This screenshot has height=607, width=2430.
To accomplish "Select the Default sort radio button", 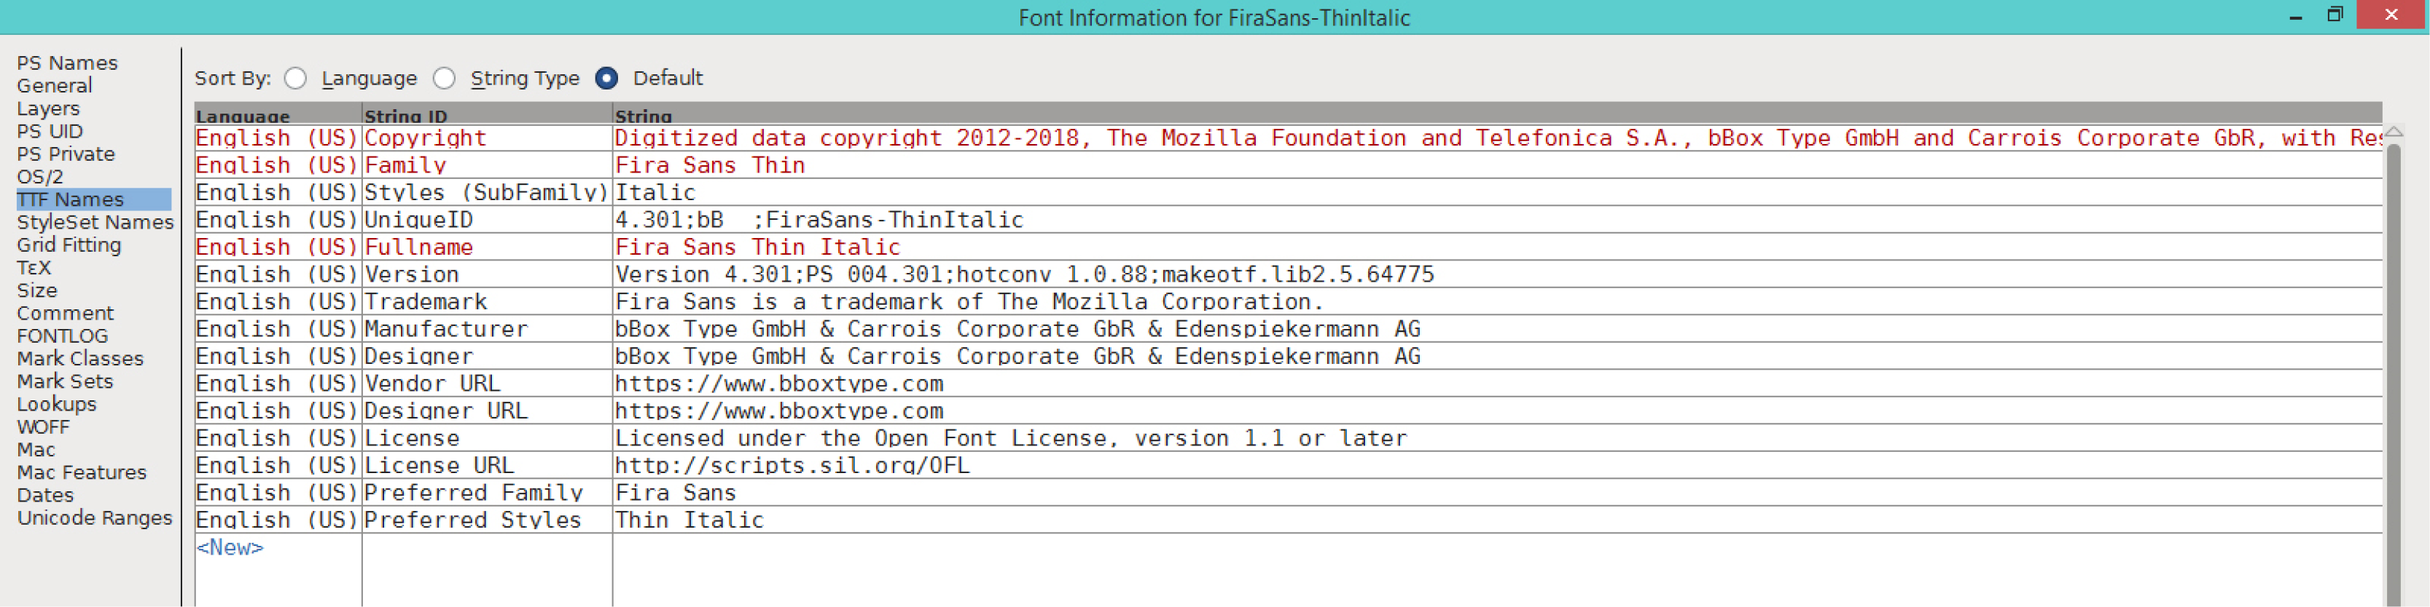I will 606,78.
